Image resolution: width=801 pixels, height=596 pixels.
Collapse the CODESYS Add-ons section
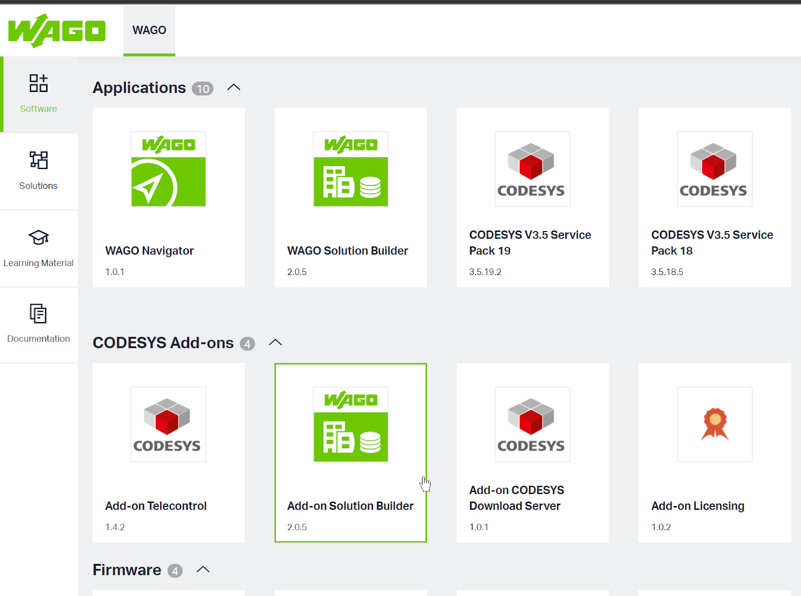pyautogui.click(x=275, y=342)
